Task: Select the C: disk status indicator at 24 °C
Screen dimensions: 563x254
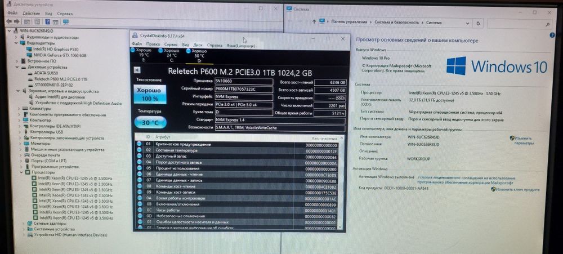Action: (x=170, y=55)
